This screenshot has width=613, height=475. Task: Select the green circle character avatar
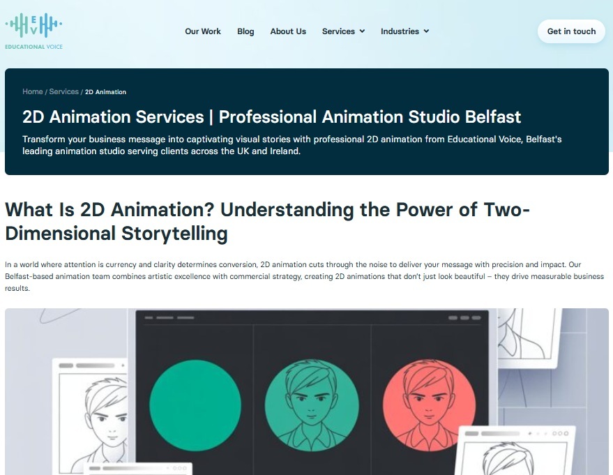click(x=312, y=405)
